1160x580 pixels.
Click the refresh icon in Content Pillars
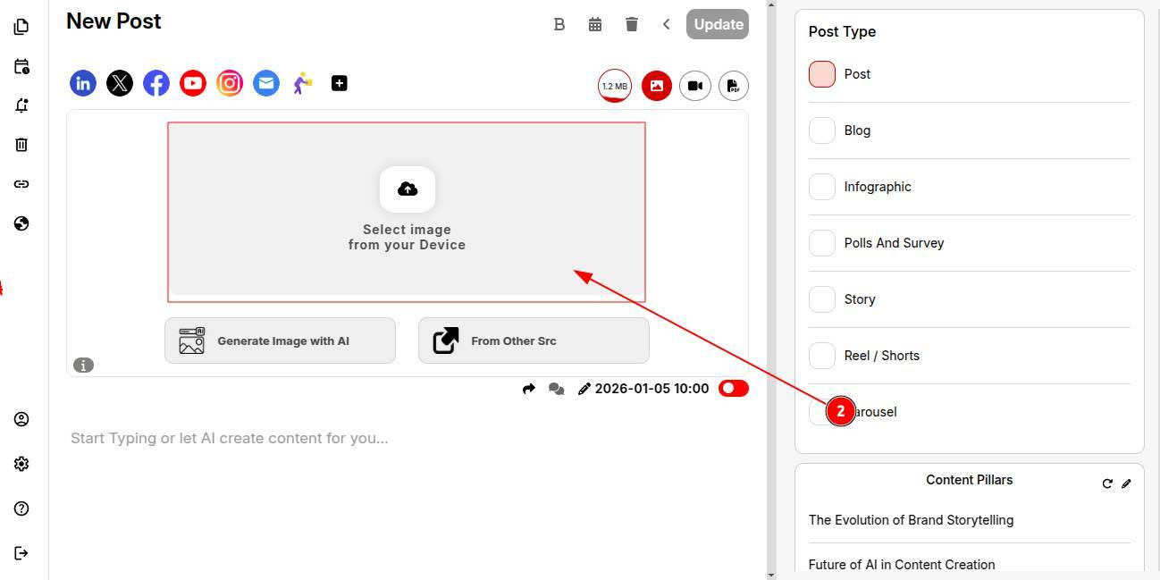click(x=1107, y=483)
